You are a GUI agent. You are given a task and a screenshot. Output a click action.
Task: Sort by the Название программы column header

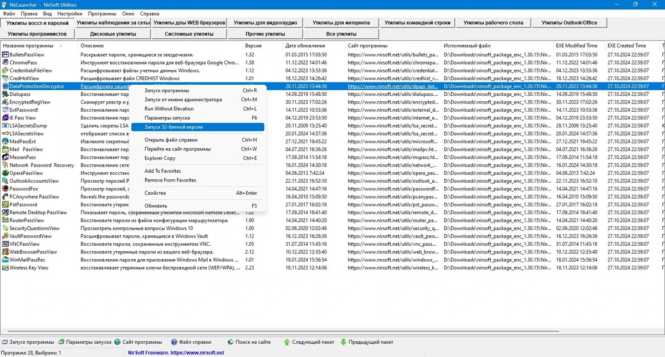pos(39,46)
